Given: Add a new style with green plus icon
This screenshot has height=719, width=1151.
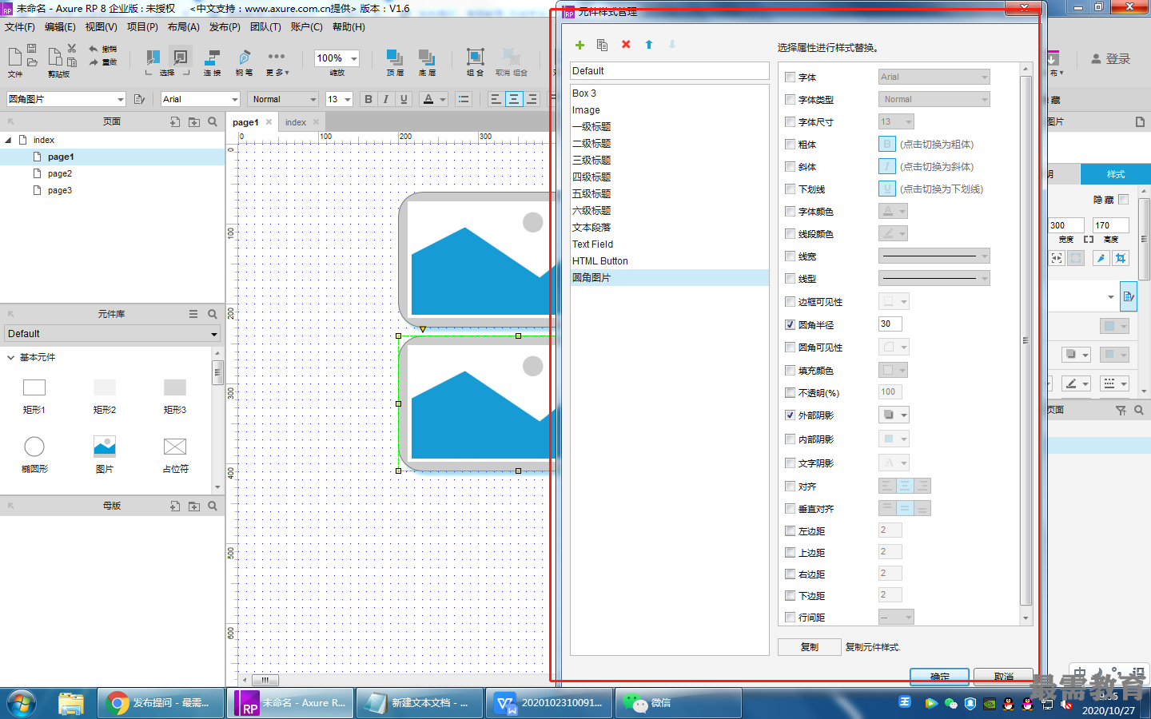Looking at the screenshot, I should pos(579,45).
